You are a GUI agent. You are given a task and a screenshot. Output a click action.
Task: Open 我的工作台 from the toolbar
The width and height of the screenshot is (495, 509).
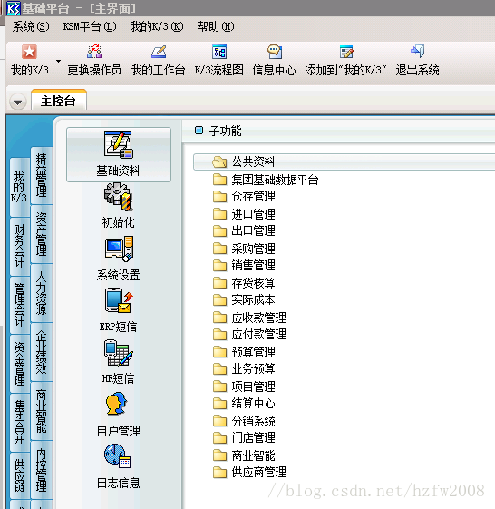tap(159, 53)
